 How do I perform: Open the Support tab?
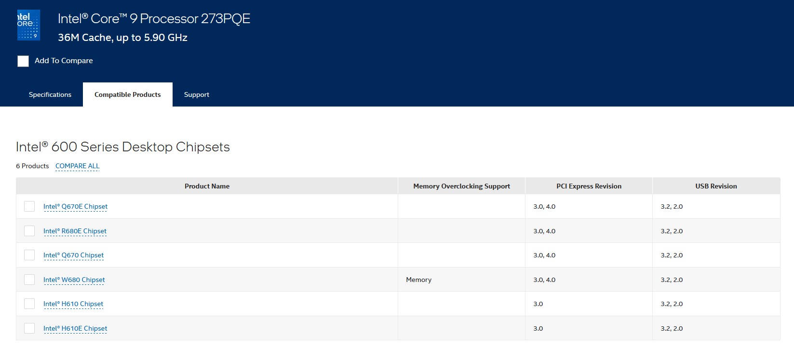tap(197, 94)
